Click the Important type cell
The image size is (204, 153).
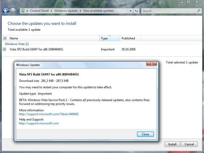coord(108,49)
